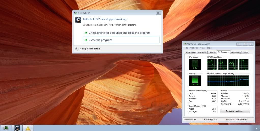The width and height of the screenshot is (260, 131).
Task: Click the Battlefield 3 has stopped working heading
Action: [x=105, y=19]
